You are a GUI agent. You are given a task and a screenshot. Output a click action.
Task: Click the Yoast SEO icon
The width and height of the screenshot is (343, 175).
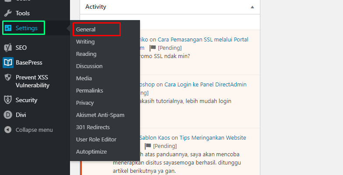click(x=7, y=48)
